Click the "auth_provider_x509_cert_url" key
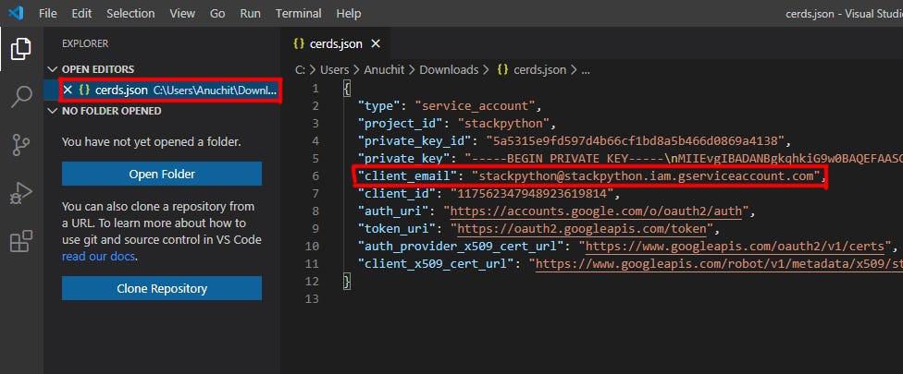This screenshot has height=374, width=903. click(461, 247)
